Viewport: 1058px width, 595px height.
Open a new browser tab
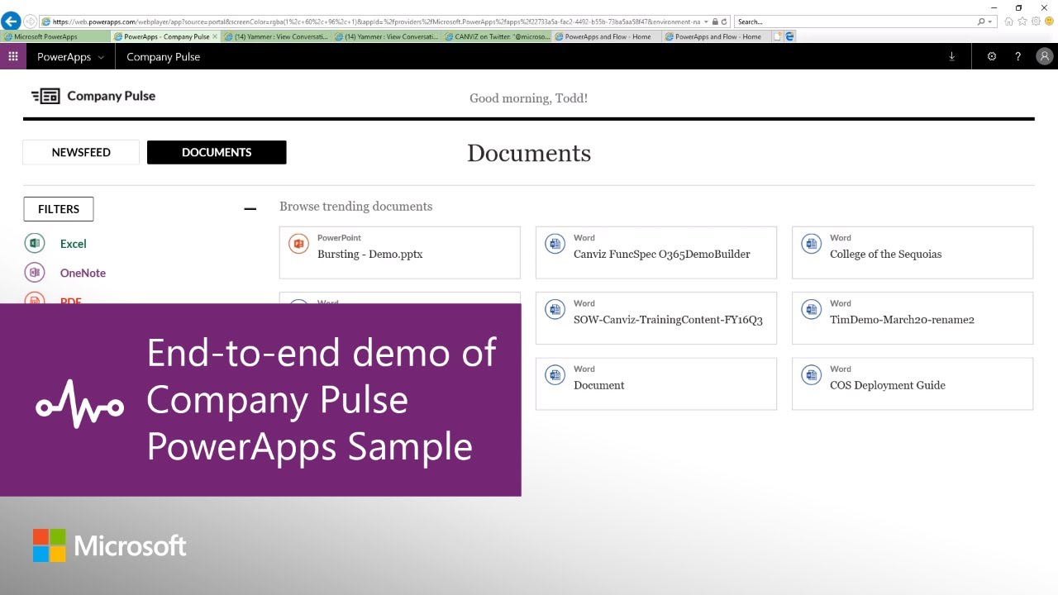pyautogui.click(x=778, y=36)
